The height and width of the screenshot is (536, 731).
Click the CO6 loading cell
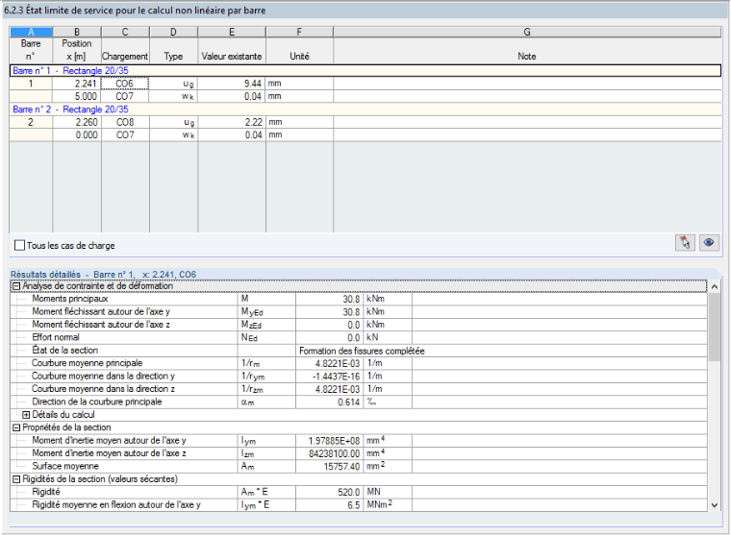pyautogui.click(x=125, y=84)
